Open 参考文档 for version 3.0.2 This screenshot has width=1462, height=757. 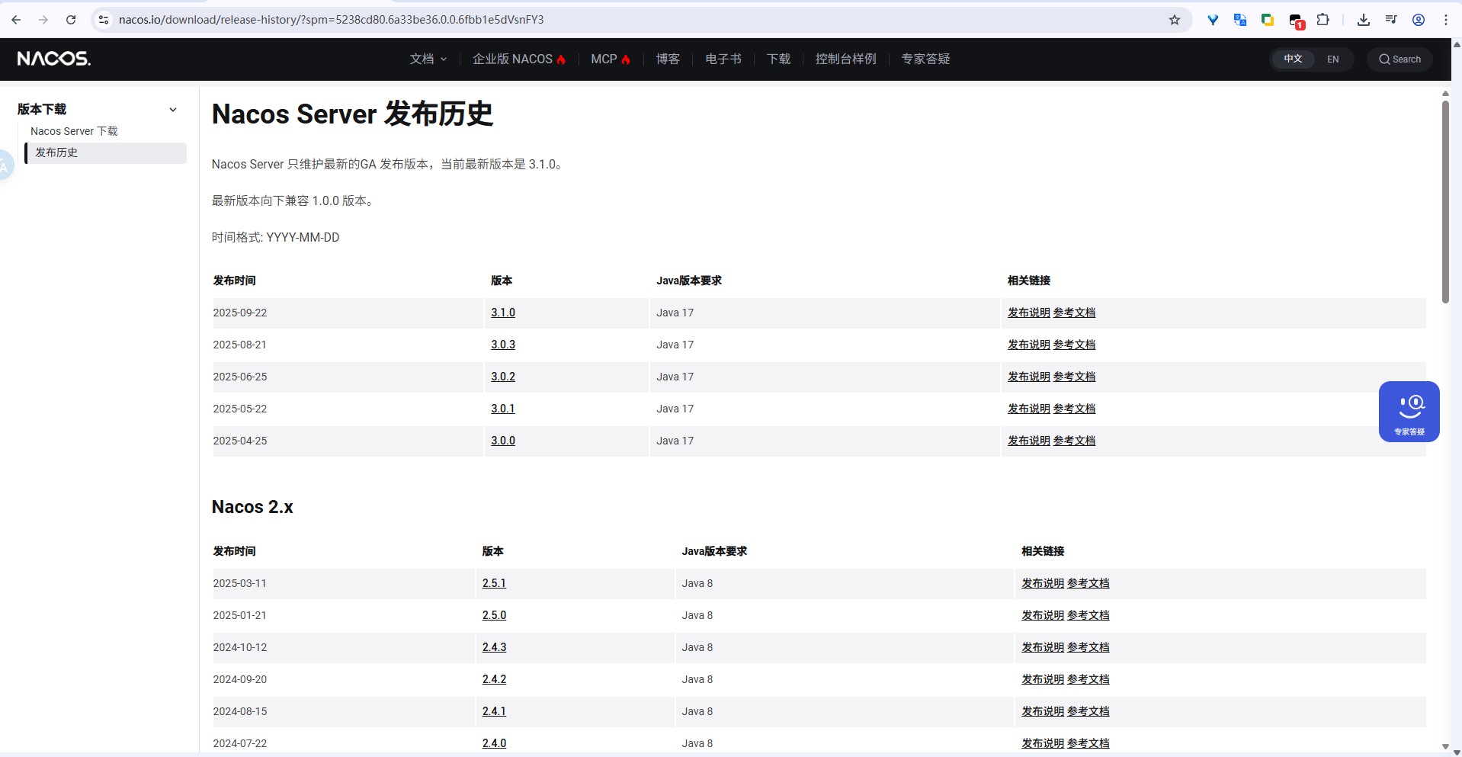[1074, 377]
